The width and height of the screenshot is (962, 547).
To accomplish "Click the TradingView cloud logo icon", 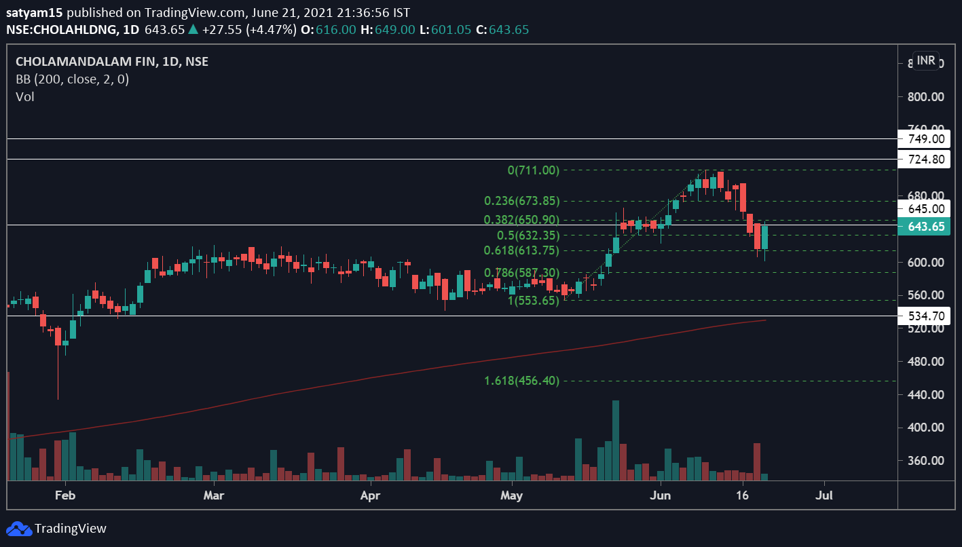I will point(18,528).
